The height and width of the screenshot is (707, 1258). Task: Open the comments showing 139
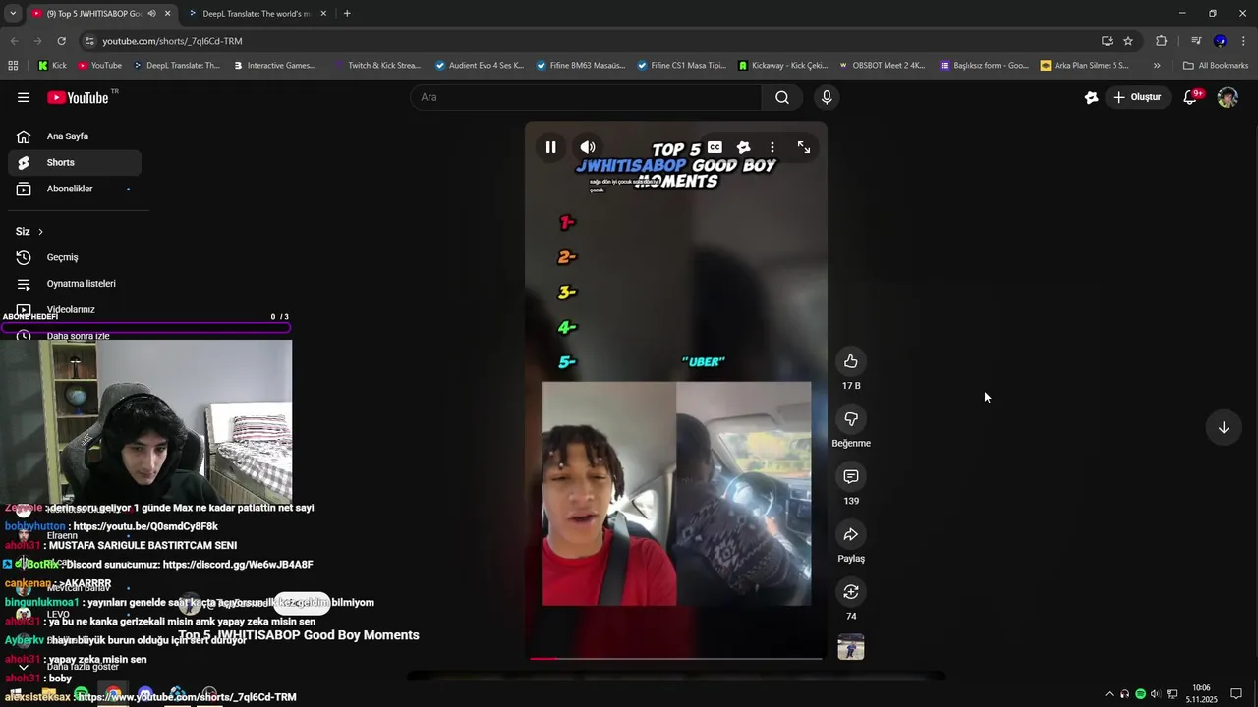(x=851, y=477)
